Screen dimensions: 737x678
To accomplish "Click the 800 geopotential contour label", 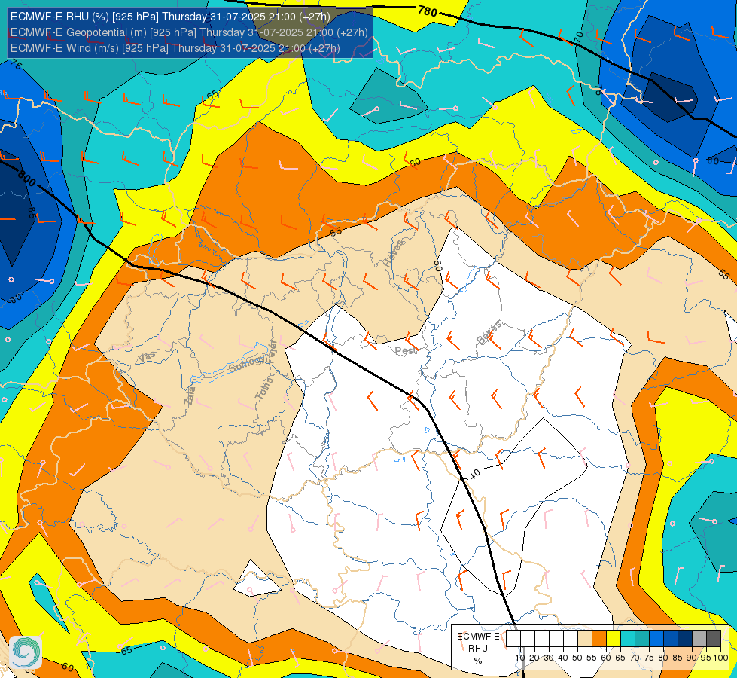I will point(27,177).
